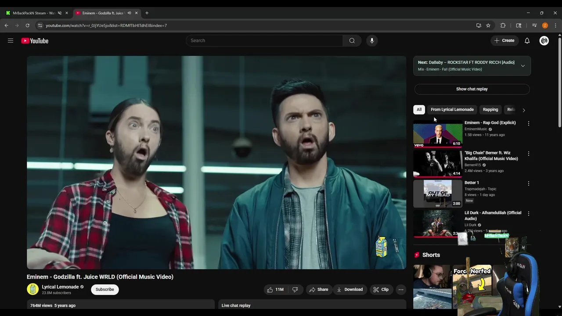Unmute the MrBackPackN Stream tab
This screenshot has height=316, width=562.
pos(60,13)
